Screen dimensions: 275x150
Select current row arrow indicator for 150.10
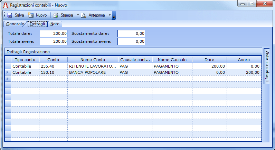tap(8, 72)
